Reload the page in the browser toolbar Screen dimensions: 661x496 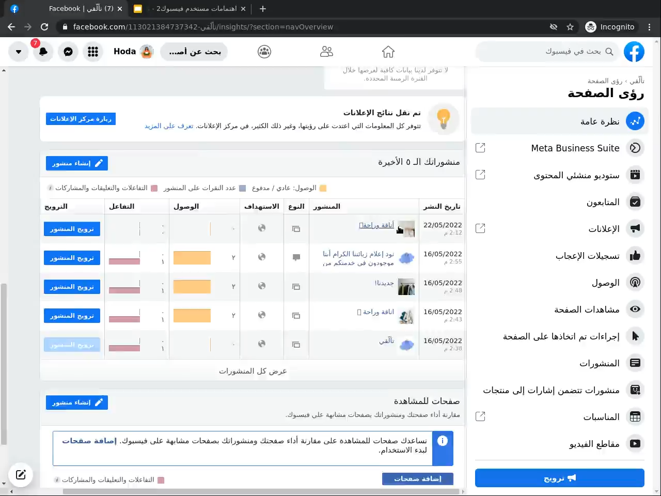(44, 27)
